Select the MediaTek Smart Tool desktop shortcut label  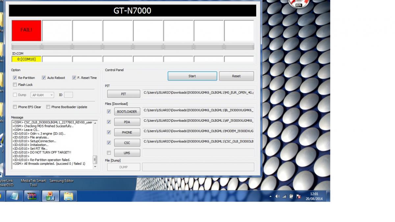(33, 183)
